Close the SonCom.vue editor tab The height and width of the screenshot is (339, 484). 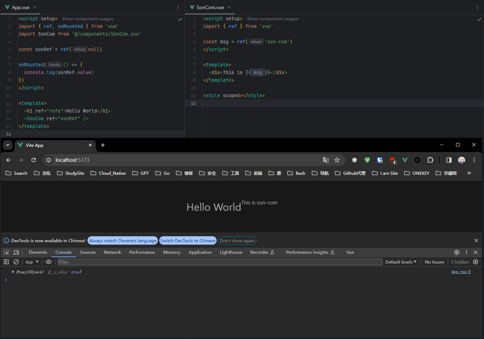229,7
